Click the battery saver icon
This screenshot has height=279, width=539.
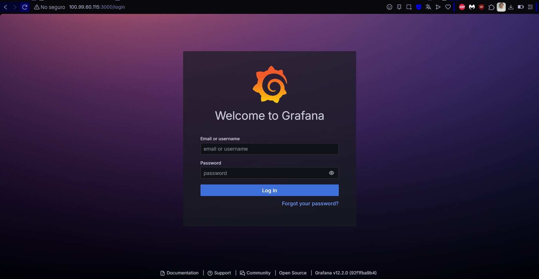point(521,7)
